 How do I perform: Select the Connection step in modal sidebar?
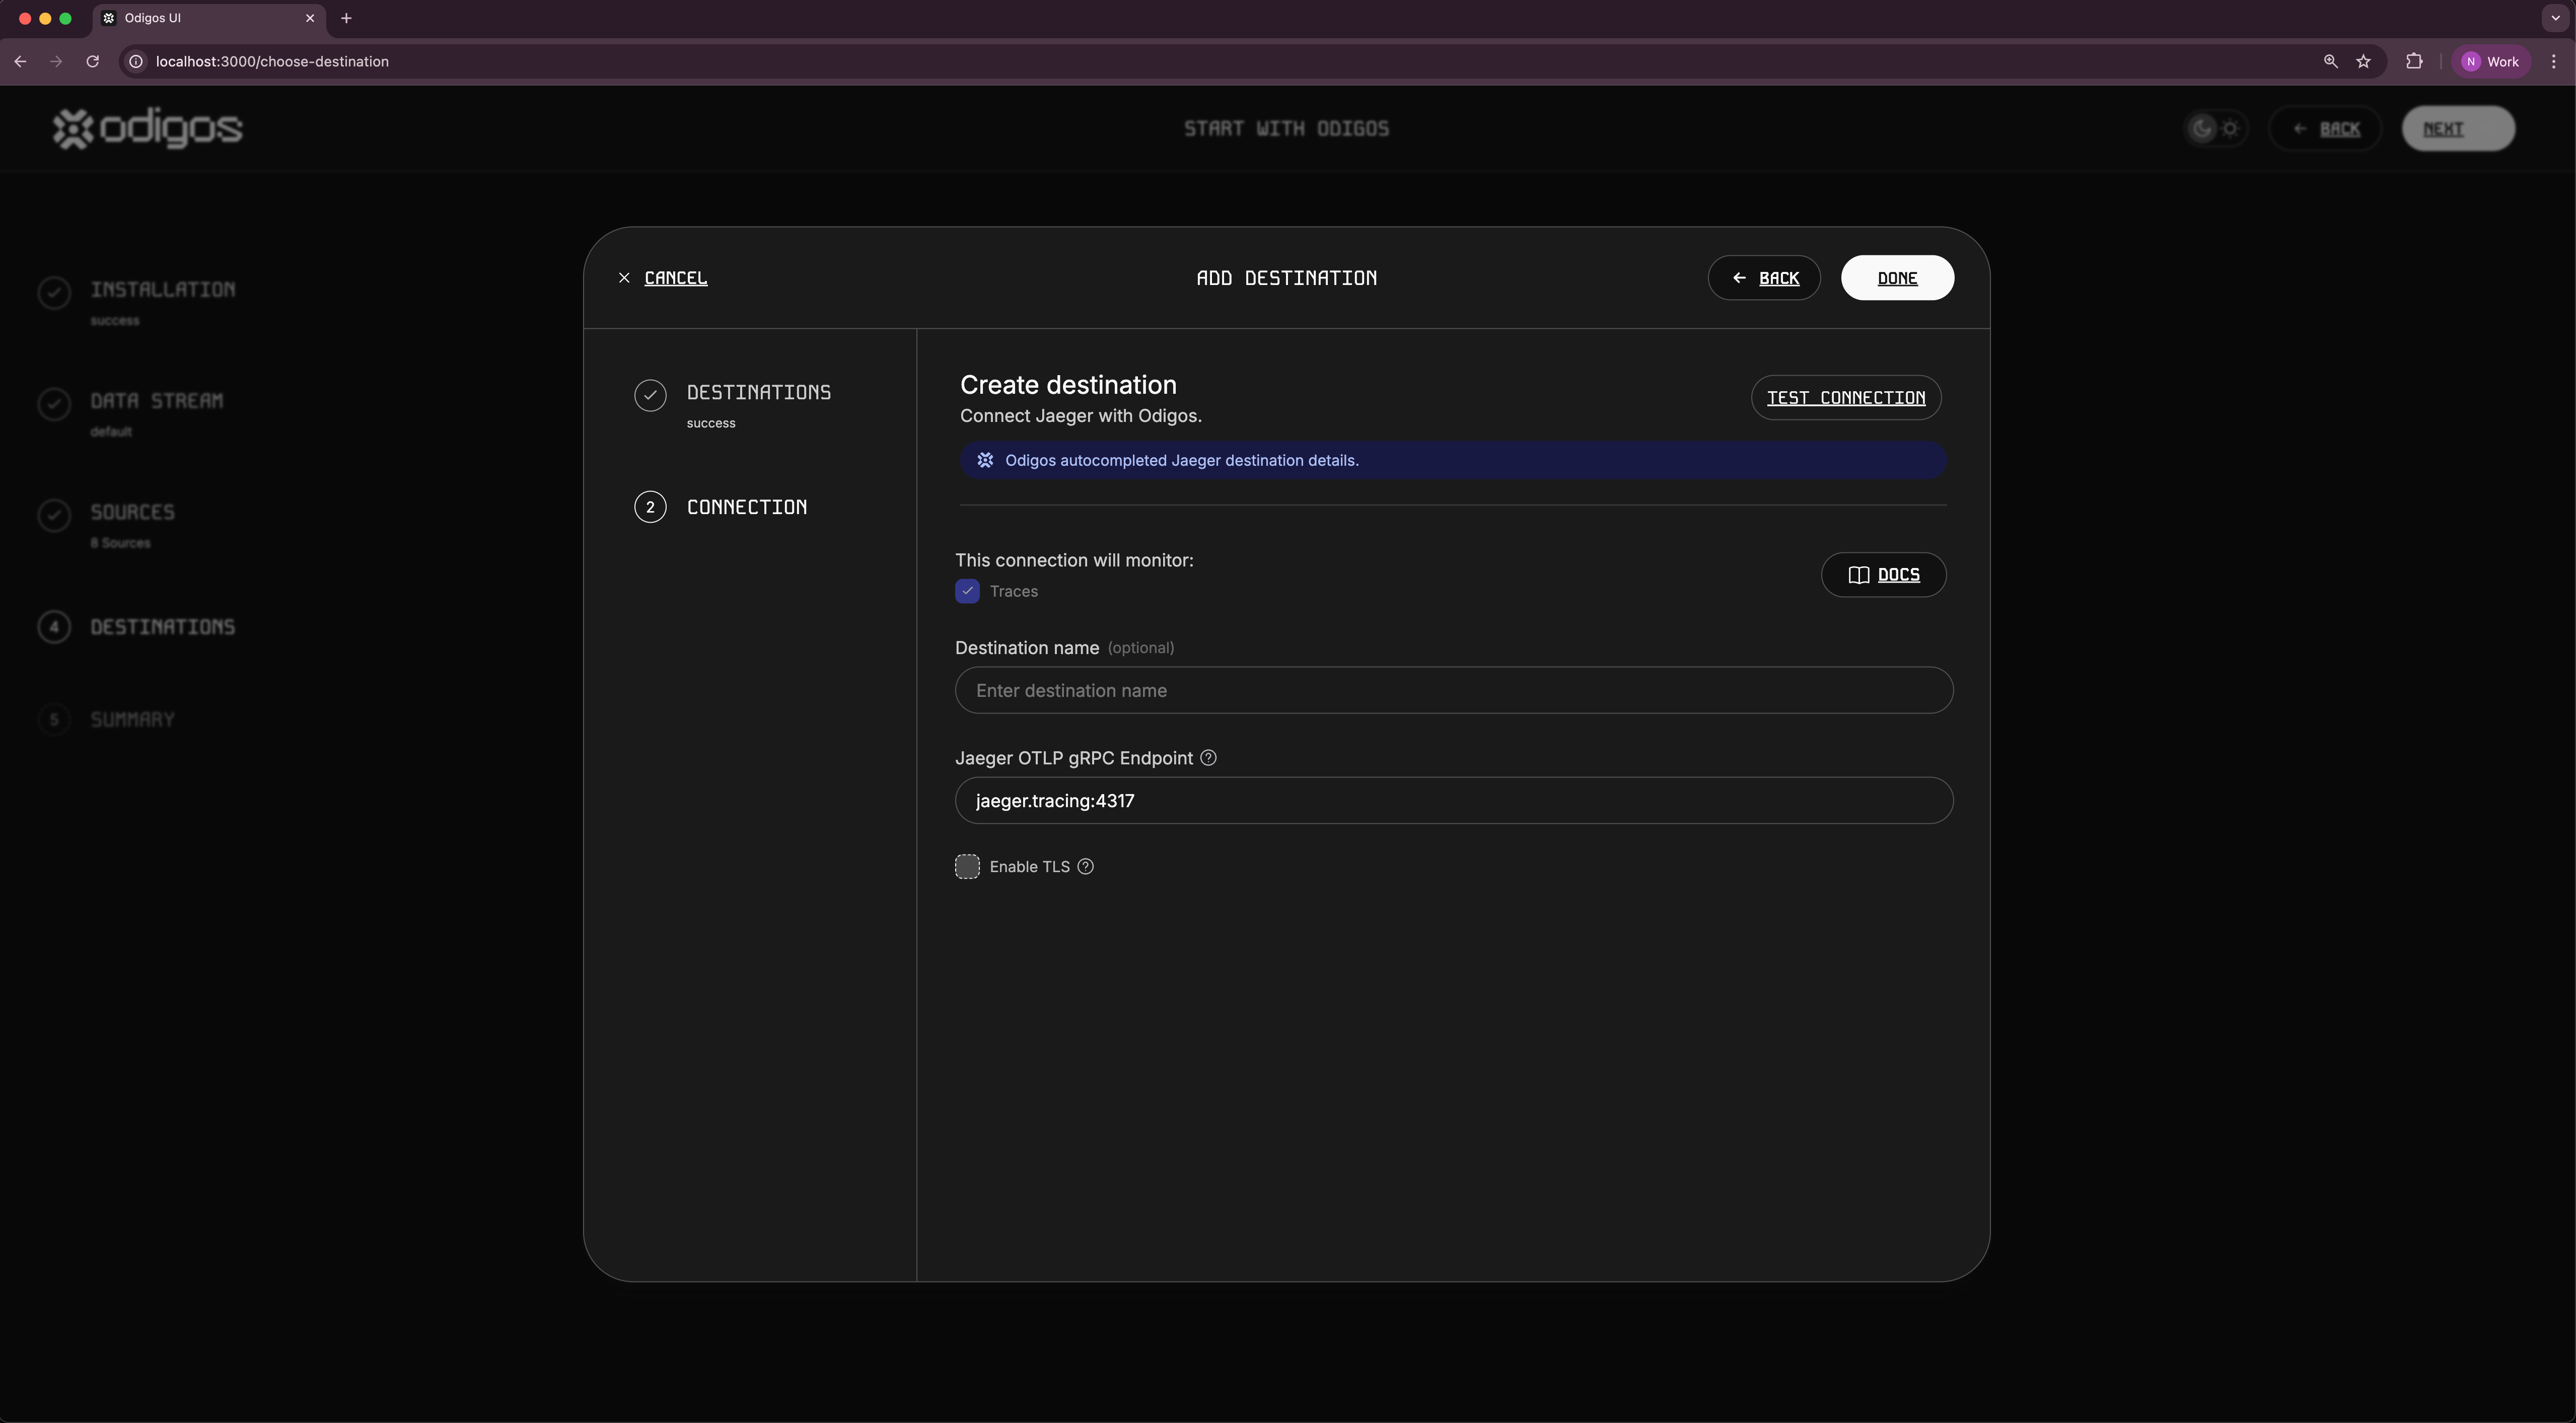click(746, 507)
